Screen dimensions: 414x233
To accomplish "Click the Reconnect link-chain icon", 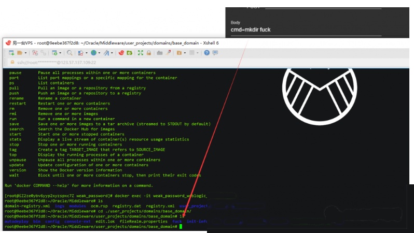I will pos(43,53).
